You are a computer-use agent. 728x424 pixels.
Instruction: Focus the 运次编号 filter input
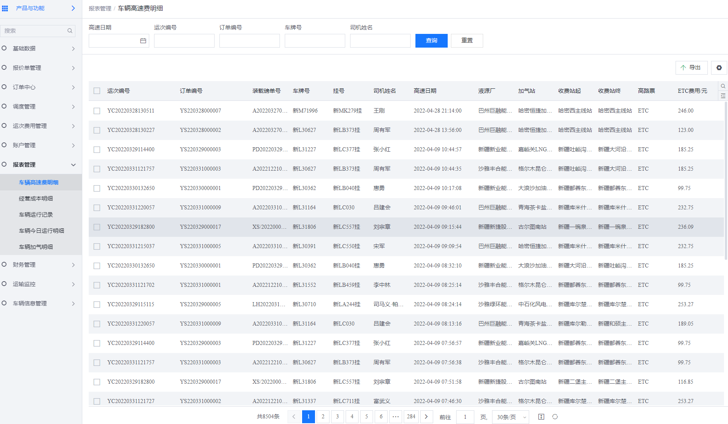[184, 41]
